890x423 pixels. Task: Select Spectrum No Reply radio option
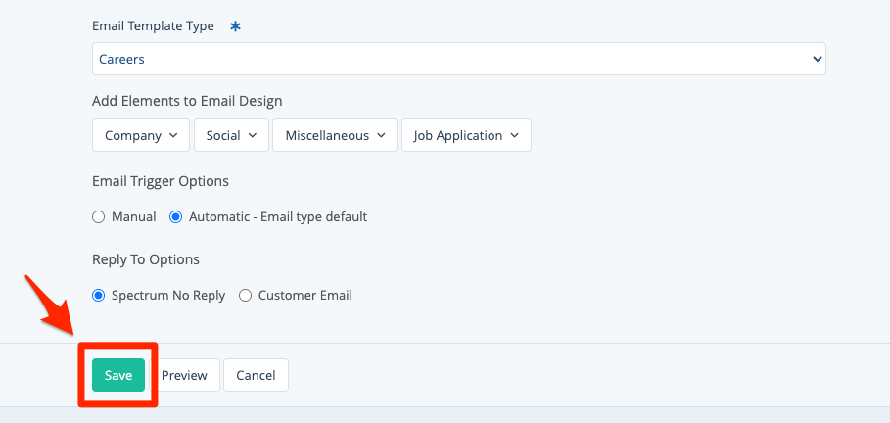click(98, 295)
